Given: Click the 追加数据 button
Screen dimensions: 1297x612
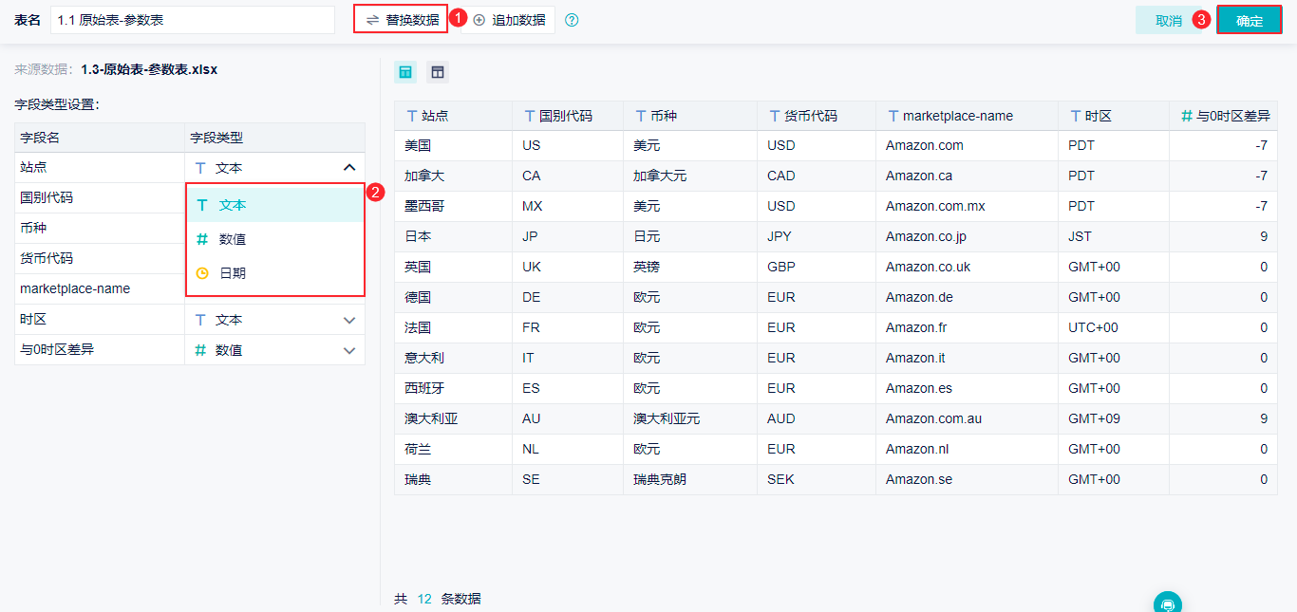Looking at the screenshot, I should [509, 20].
